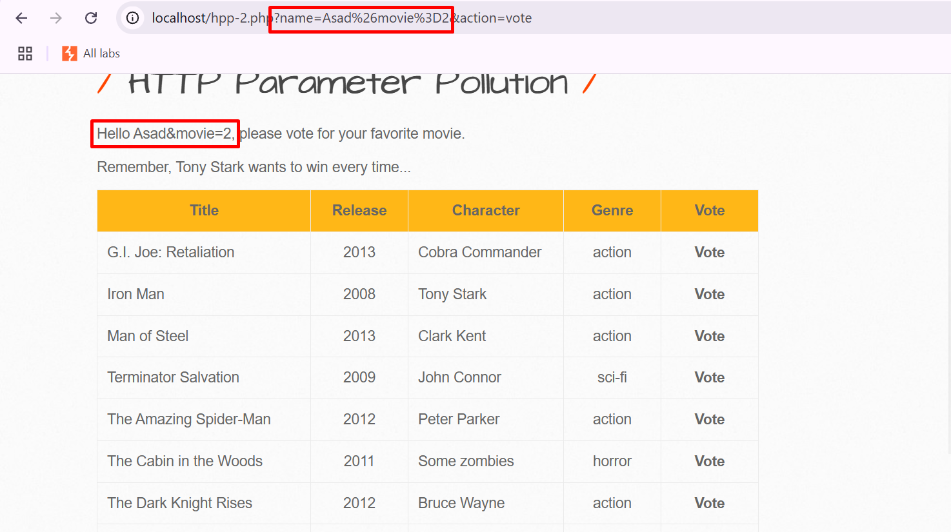The width and height of the screenshot is (951, 532).
Task: Vote for The Amazing Spider-Man
Action: [x=709, y=419]
